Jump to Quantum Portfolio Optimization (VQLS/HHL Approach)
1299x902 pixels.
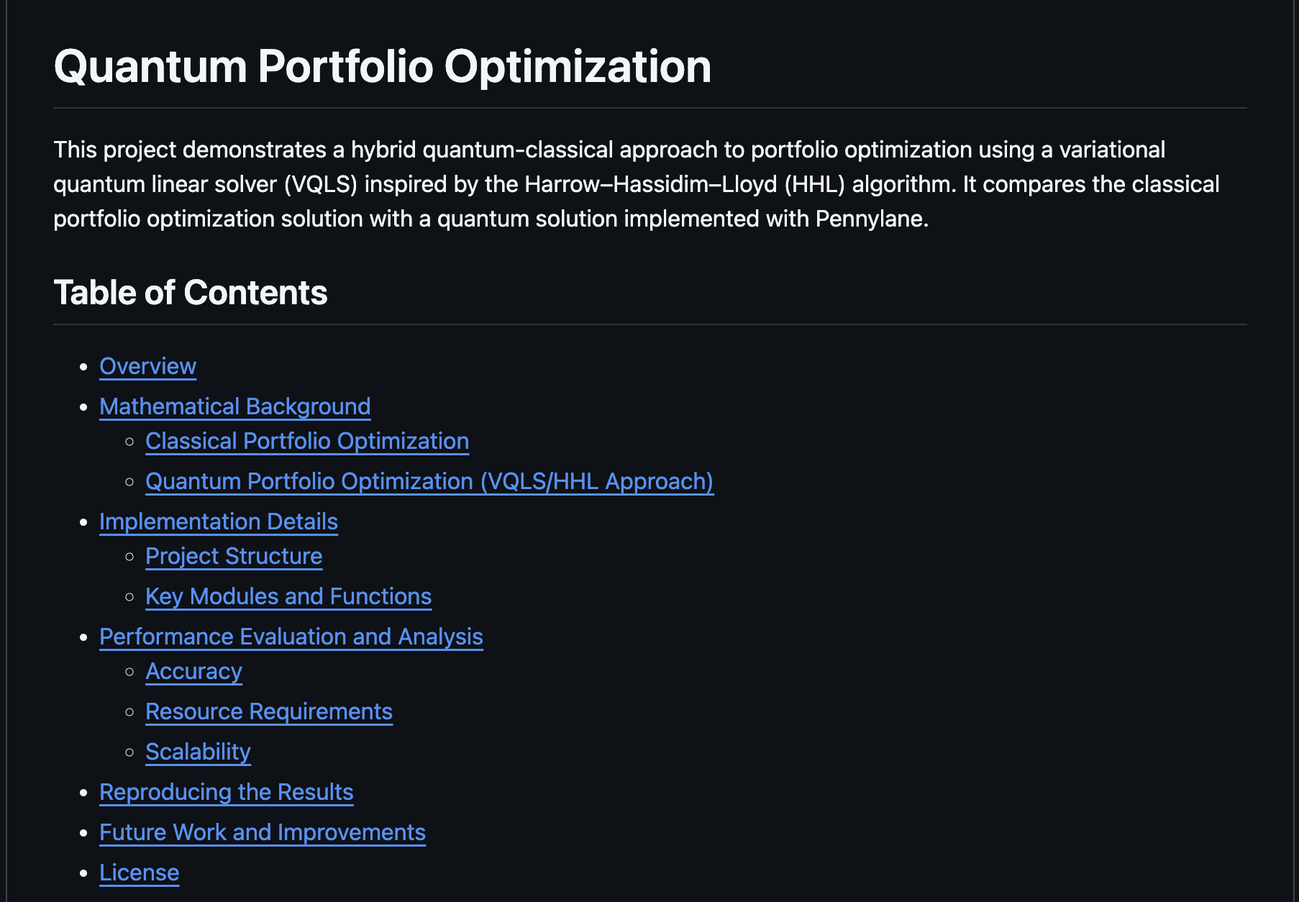[x=429, y=481]
